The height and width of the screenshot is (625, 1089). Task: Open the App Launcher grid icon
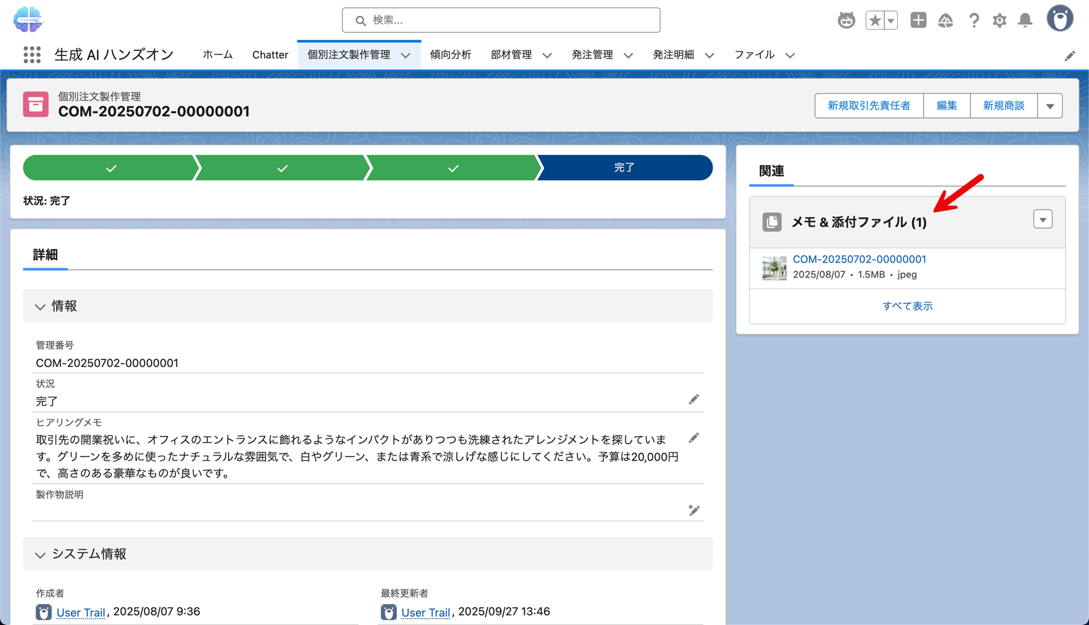coord(32,55)
